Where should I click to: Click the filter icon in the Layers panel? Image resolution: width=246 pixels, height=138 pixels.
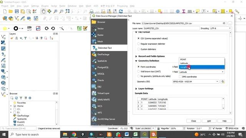pos(25,38)
